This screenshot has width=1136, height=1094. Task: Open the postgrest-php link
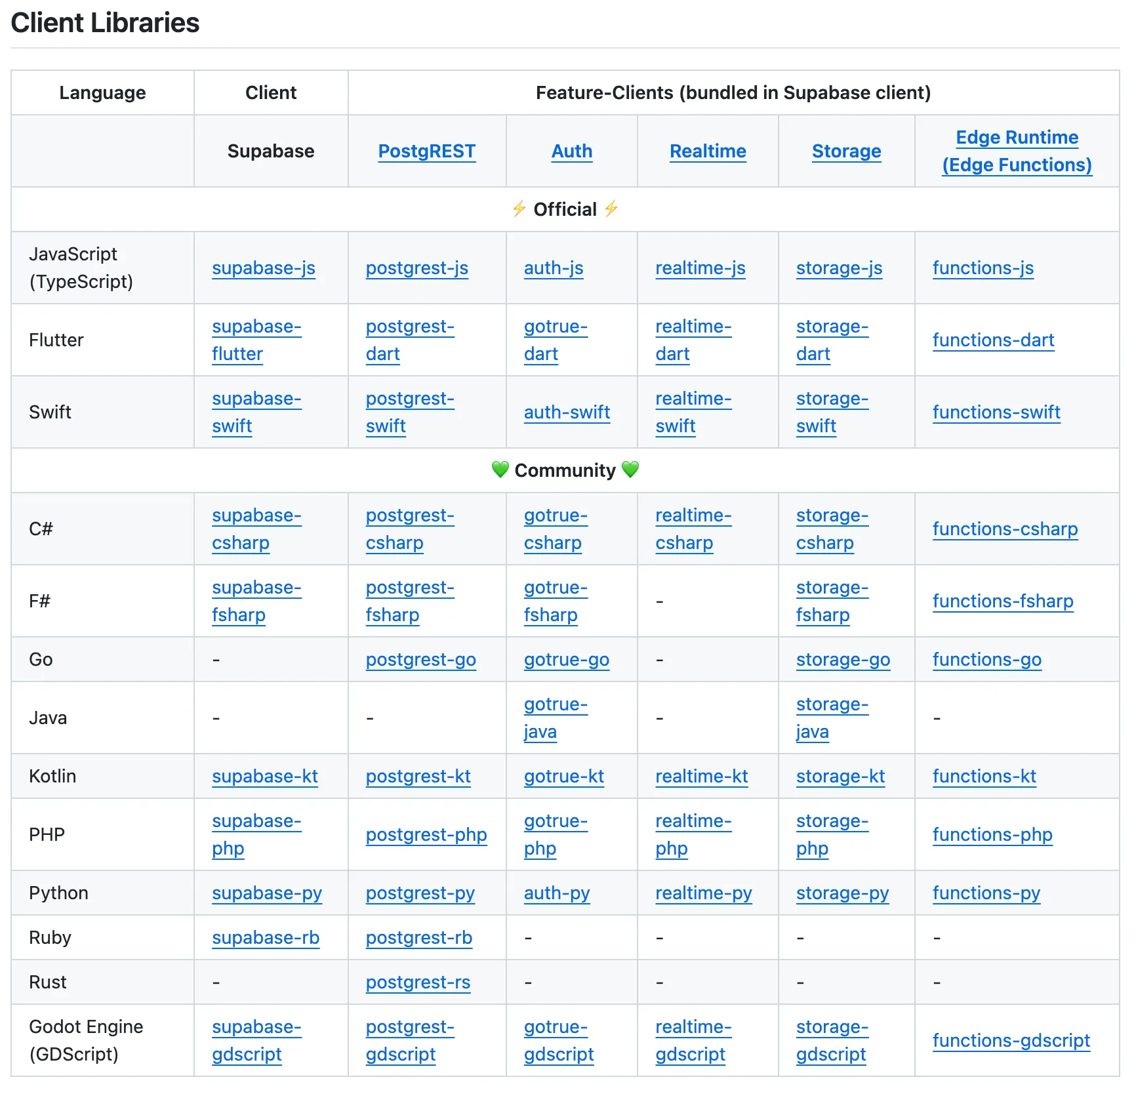pos(426,834)
